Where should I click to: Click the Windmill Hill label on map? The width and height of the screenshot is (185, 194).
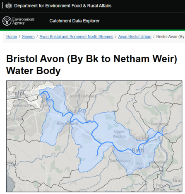click(24, 106)
